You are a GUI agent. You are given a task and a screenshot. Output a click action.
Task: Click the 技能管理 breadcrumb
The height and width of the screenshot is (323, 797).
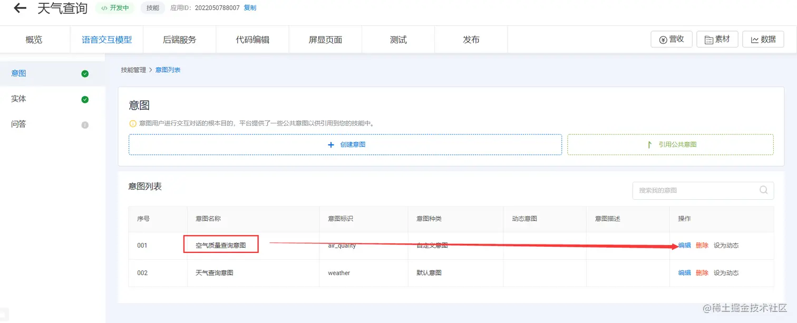133,70
